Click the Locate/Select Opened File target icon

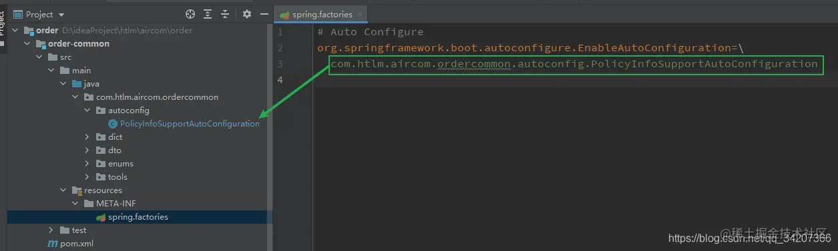(190, 14)
